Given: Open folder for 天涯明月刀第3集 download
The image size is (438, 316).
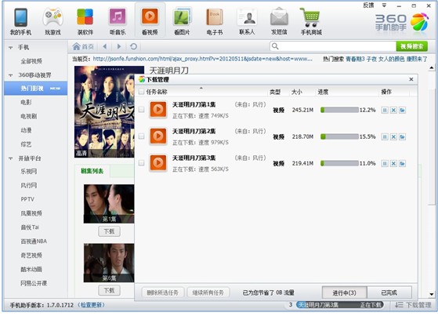Looking at the screenshot, I should pyautogui.click(x=402, y=163).
